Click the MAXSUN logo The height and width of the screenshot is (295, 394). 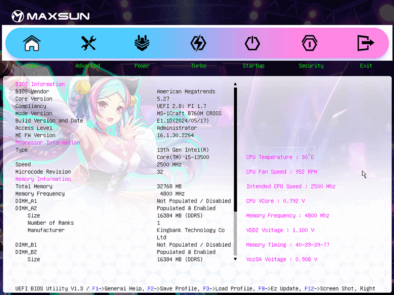coord(51,16)
